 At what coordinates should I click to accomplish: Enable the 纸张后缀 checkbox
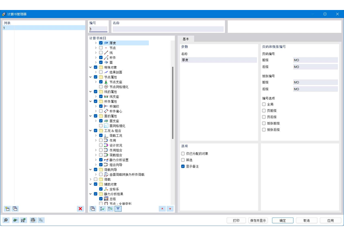click(x=264, y=130)
